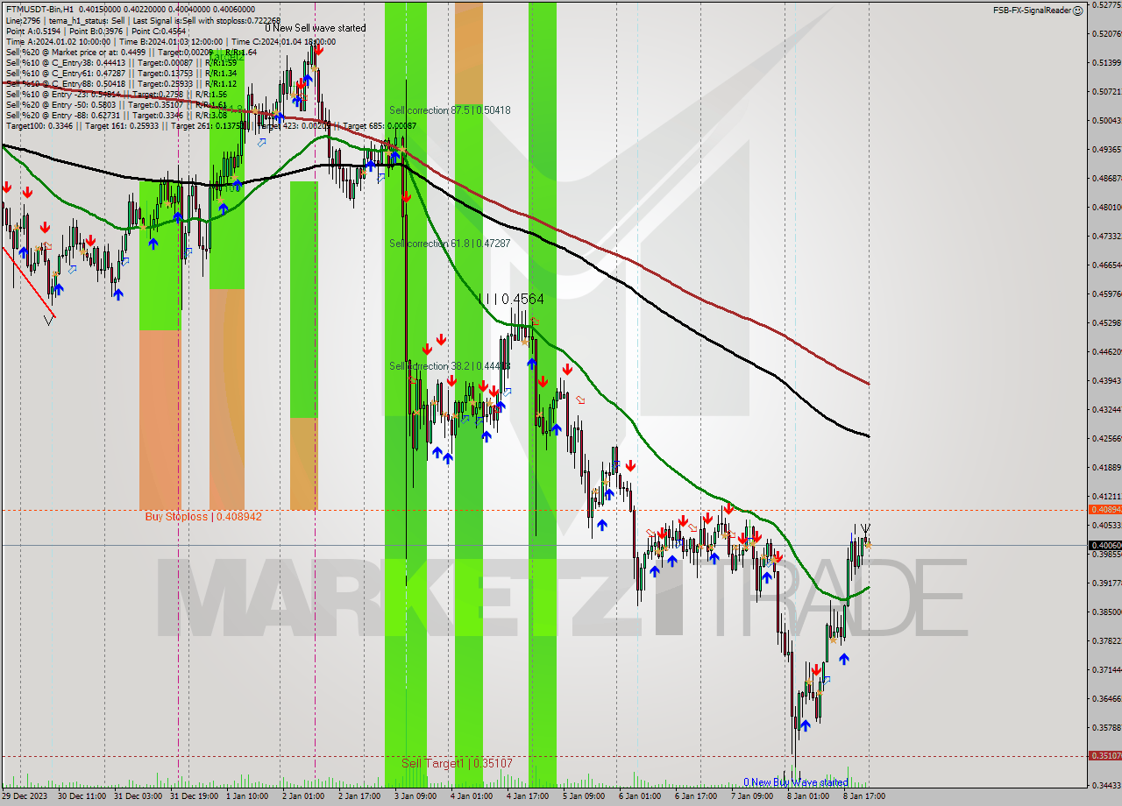The width and height of the screenshot is (1122, 806).
Task: Click the 0.48010 price axis value
Action: point(1104,208)
